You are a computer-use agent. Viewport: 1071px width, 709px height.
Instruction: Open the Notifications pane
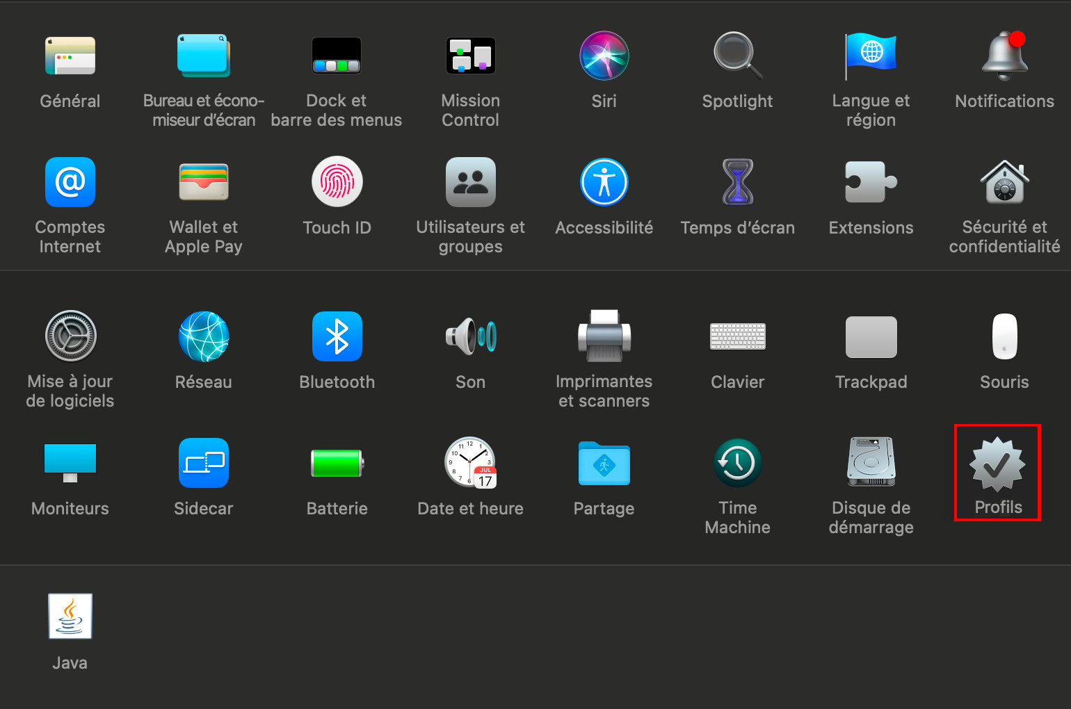tap(1004, 57)
